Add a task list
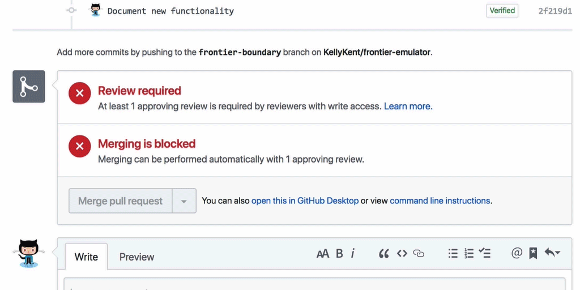The image size is (580, 290). click(484, 254)
